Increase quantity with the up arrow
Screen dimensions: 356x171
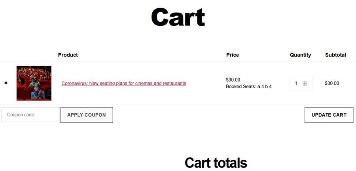305,82
